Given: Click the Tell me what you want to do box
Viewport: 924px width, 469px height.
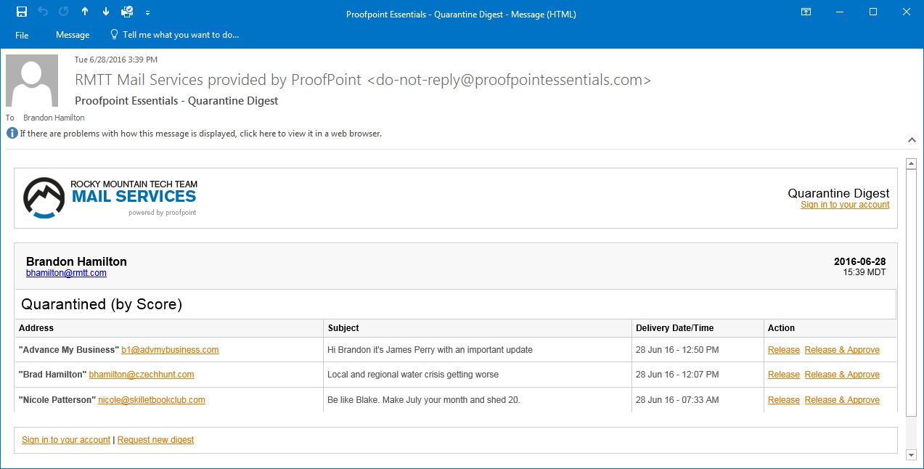Looking at the screenshot, I should click(x=174, y=35).
